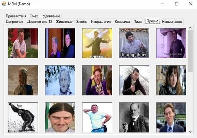
Task: Select the gorilla drawing labeled 'бунд'
Action: 23,117
